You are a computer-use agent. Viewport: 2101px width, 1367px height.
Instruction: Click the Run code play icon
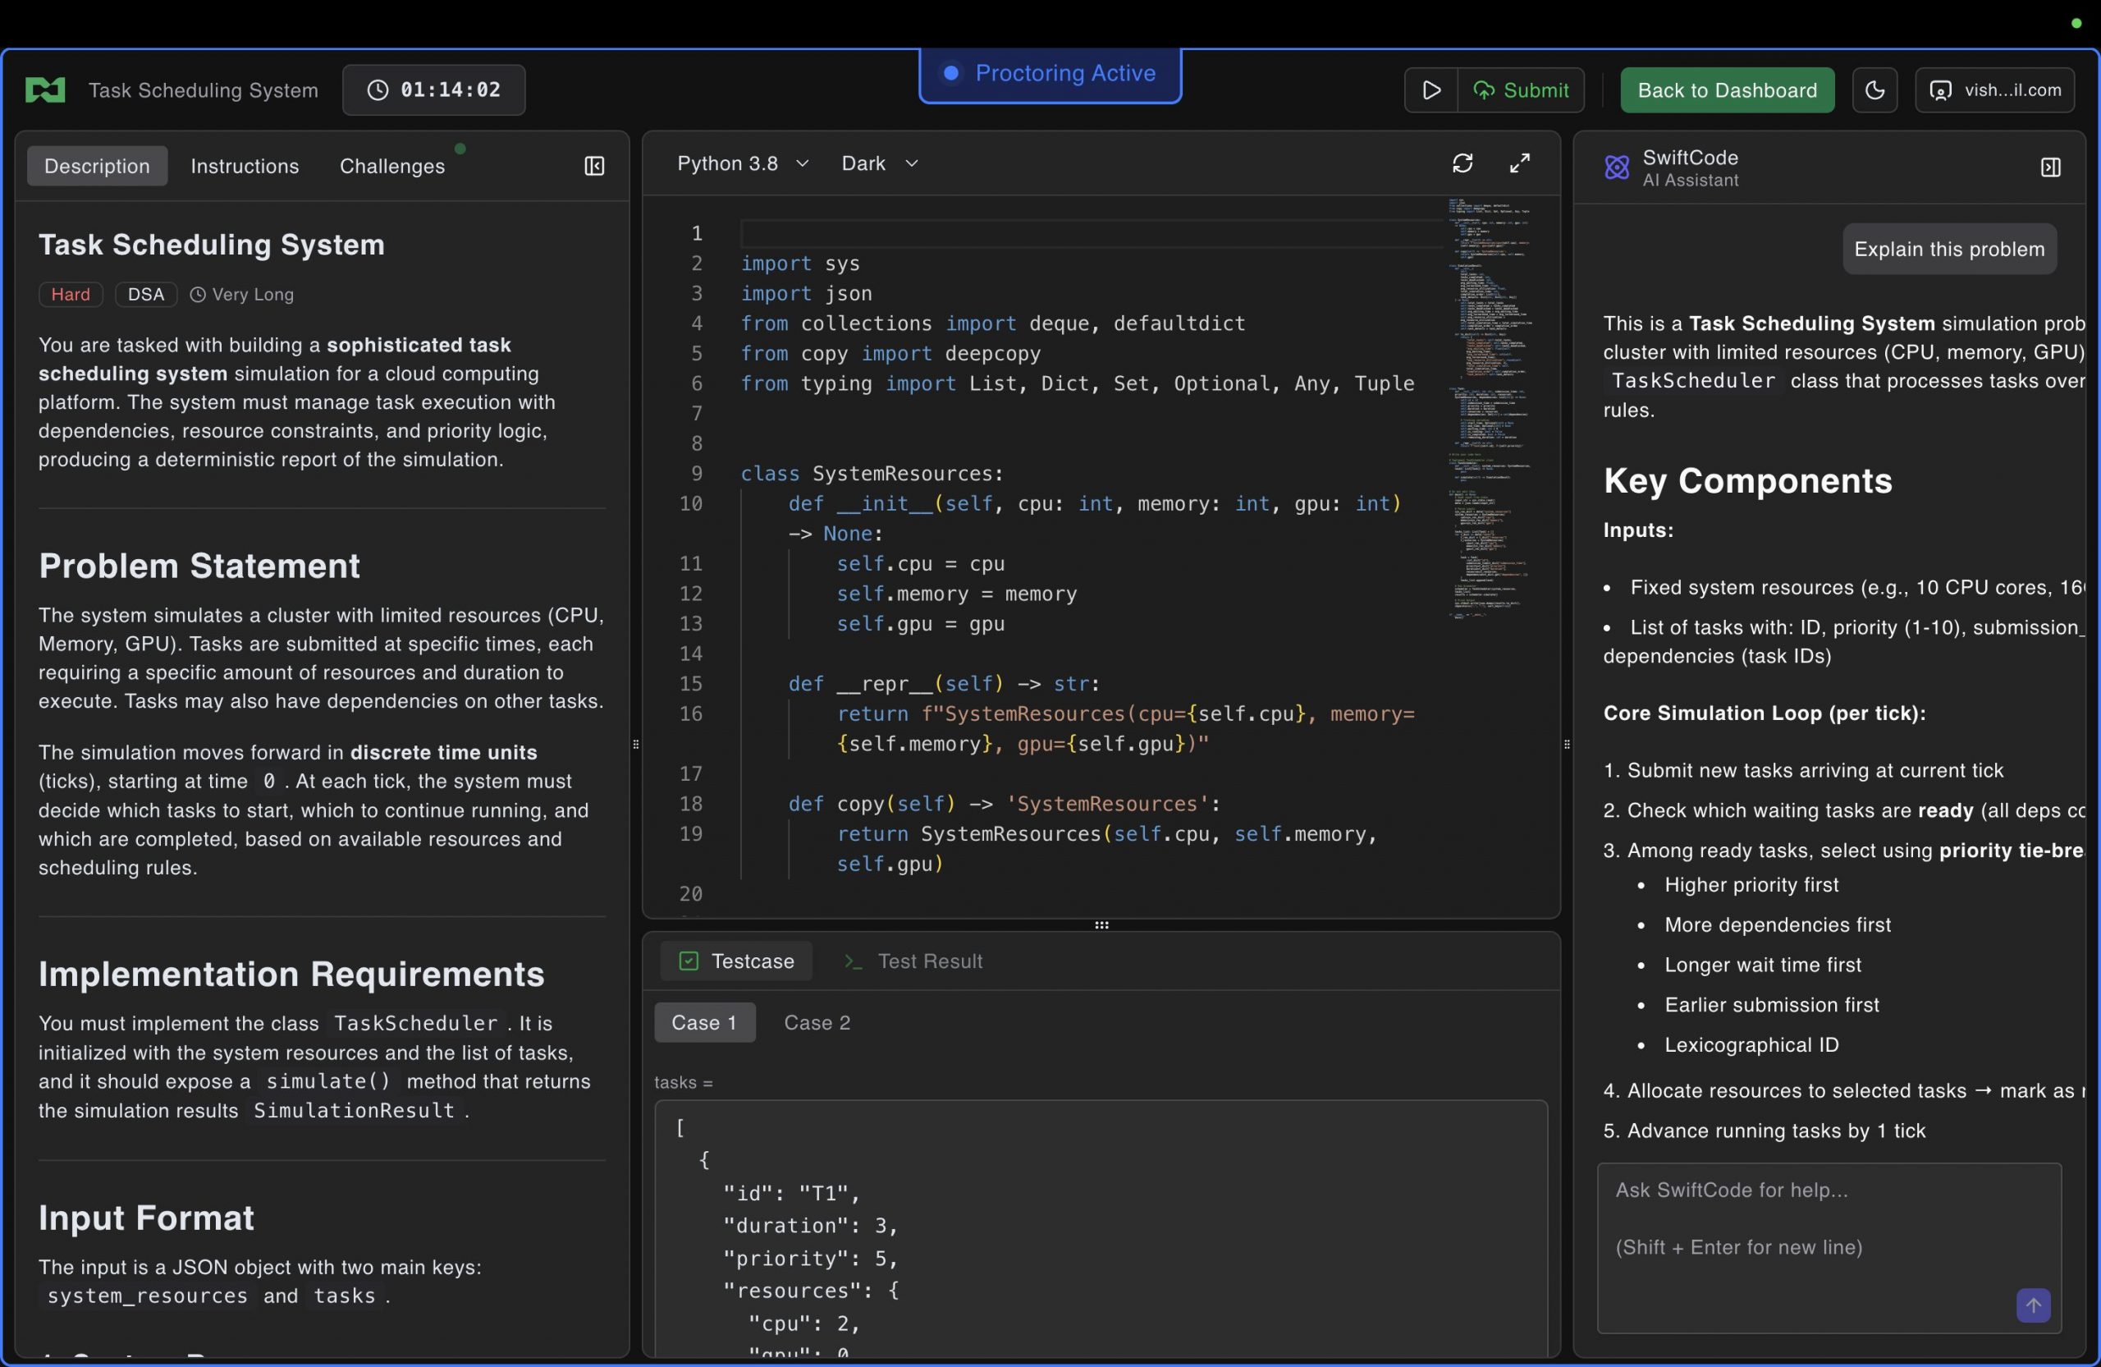(1431, 90)
